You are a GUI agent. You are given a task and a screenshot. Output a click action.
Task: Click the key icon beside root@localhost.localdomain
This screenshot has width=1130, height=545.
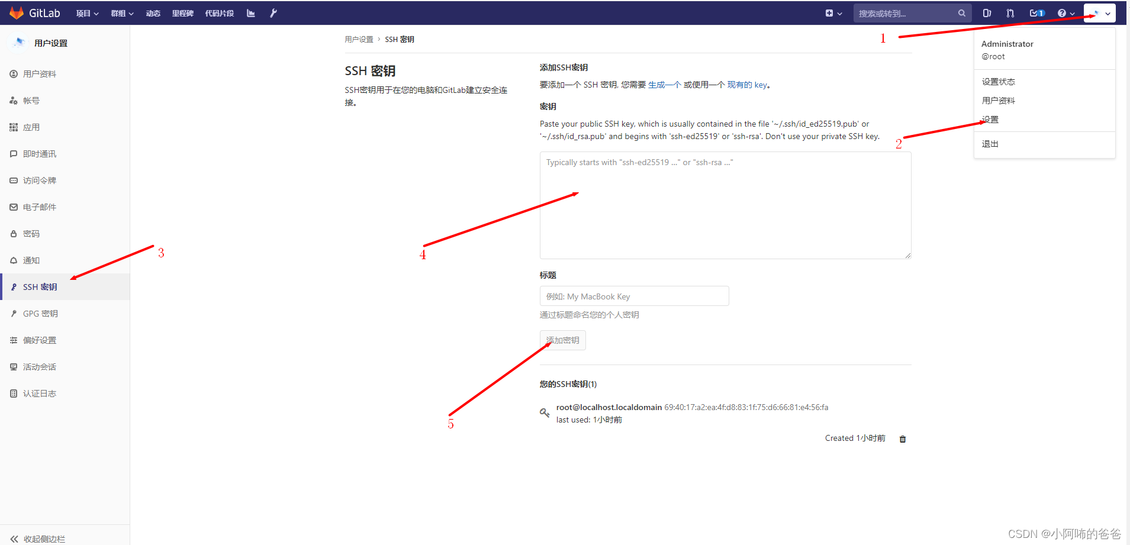[x=545, y=412]
